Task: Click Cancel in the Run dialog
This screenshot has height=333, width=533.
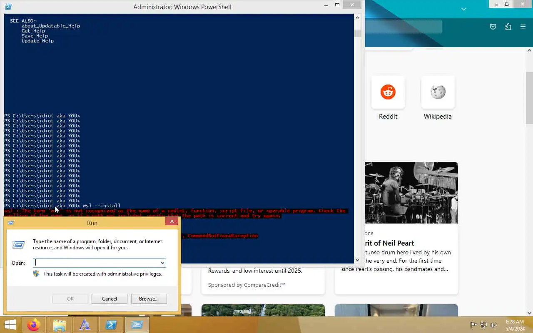Action: coord(110,298)
